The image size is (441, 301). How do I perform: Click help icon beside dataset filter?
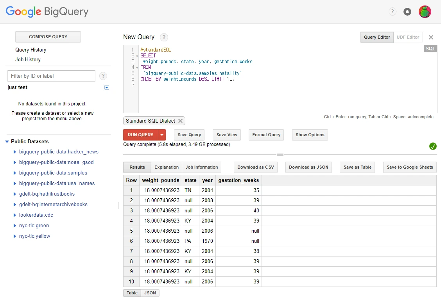(103, 76)
